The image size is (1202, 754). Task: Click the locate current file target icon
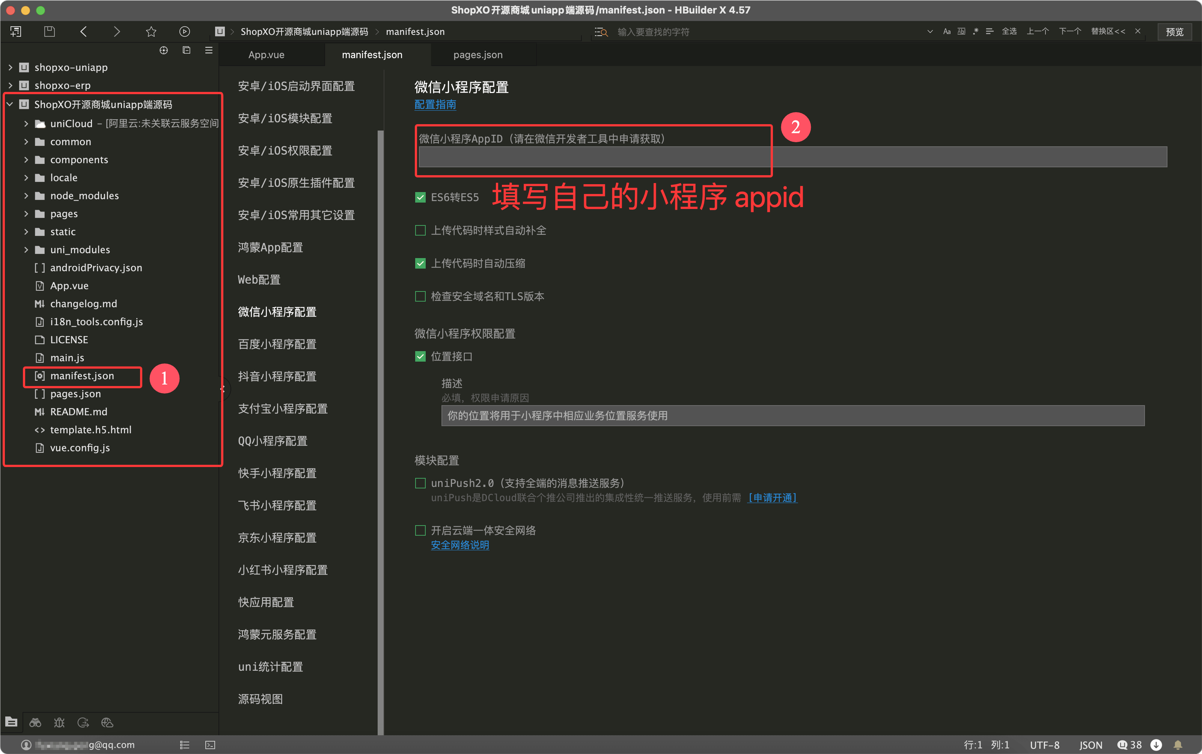click(x=164, y=50)
